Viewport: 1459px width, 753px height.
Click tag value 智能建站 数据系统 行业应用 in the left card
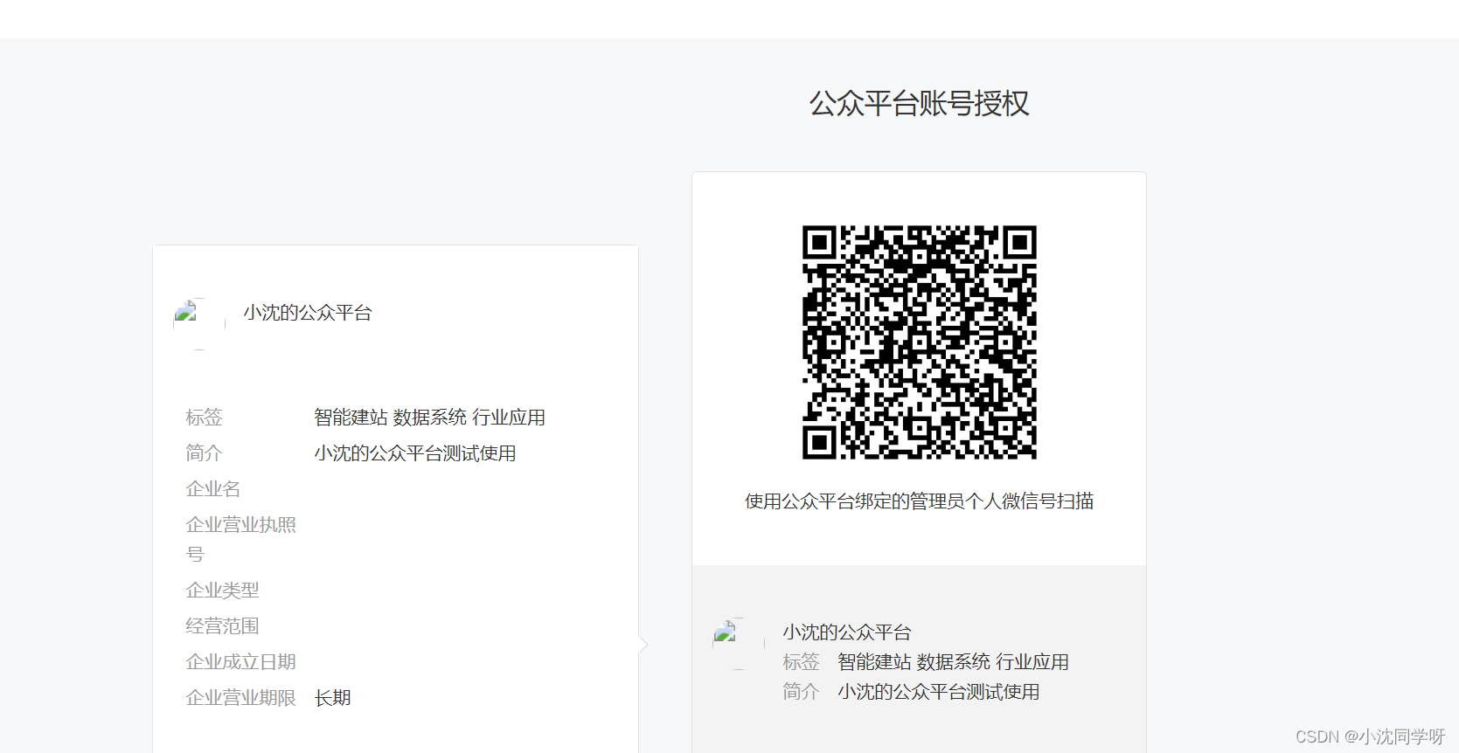tap(429, 418)
